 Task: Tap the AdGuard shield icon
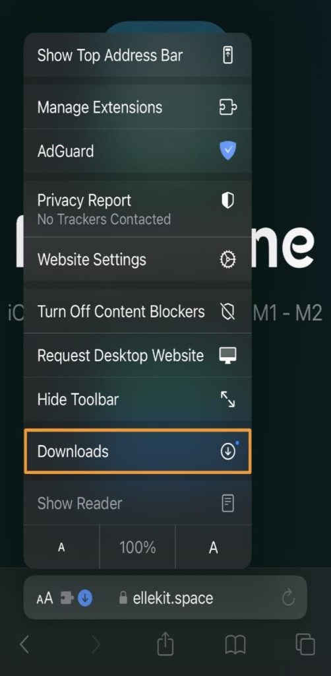click(x=227, y=151)
